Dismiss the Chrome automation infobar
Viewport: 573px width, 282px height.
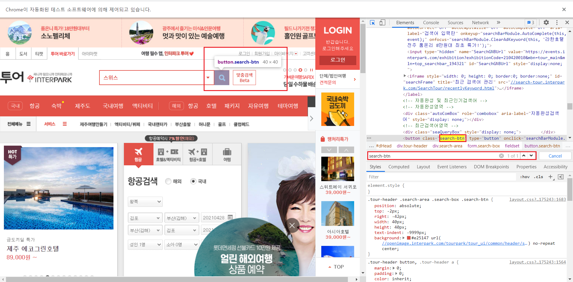point(564,9)
